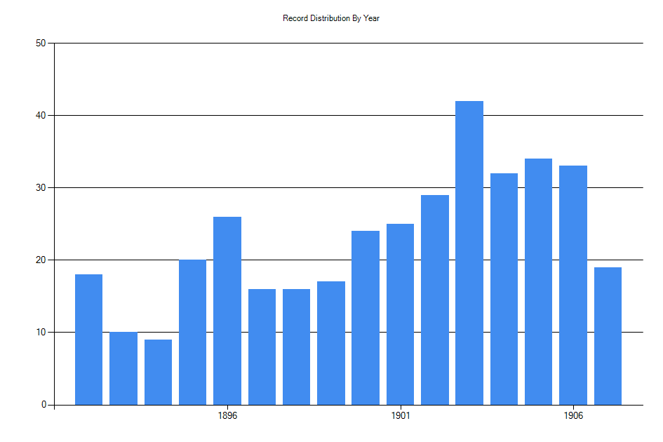Click the 1905 bar with value 34
This screenshot has width=663, height=442.
coord(538,281)
